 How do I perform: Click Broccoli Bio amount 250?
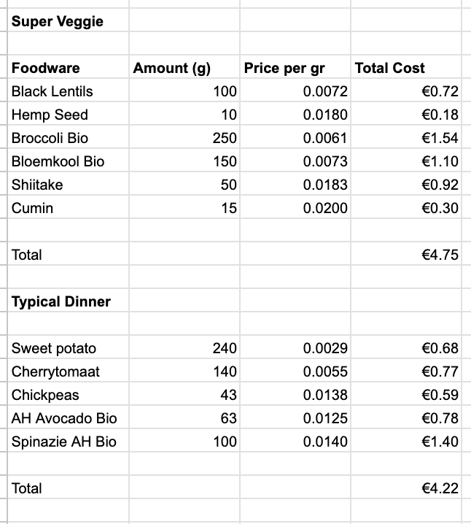click(225, 138)
